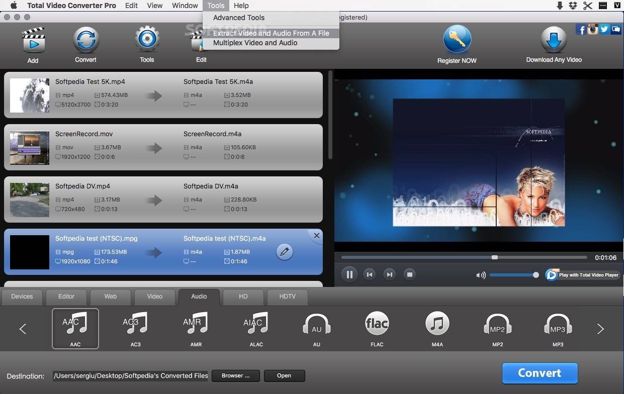This screenshot has height=394, width=624.
Task: Open the View menu
Action: [155, 6]
